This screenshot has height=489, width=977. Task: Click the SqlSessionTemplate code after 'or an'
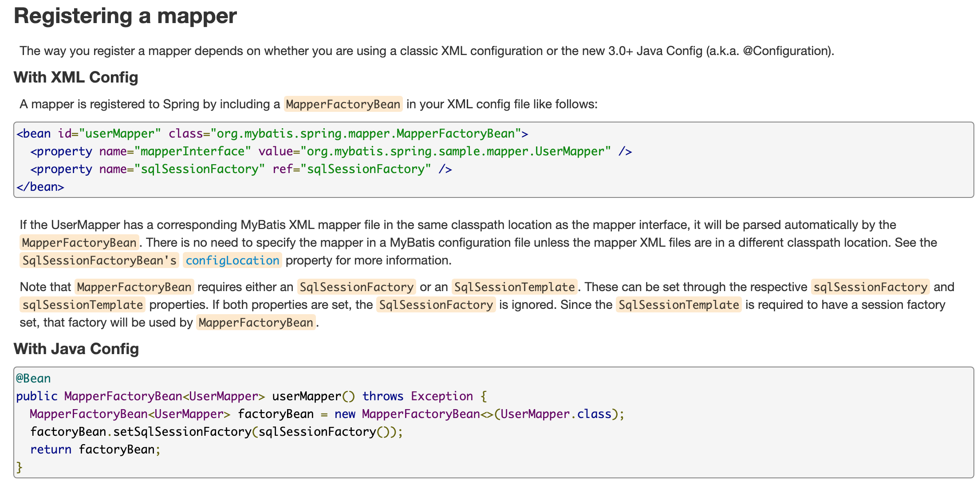(514, 287)
